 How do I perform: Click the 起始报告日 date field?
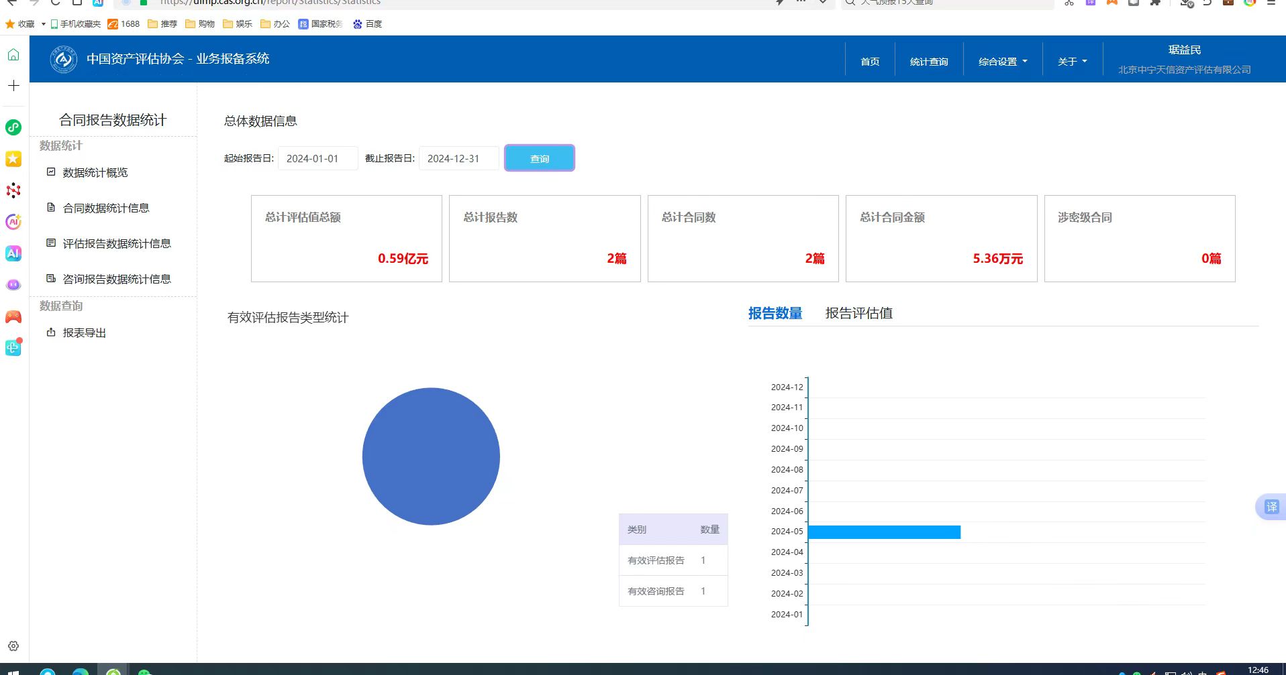[317, 159]
